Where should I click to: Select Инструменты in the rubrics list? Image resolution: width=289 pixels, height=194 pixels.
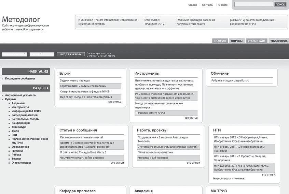20,107
